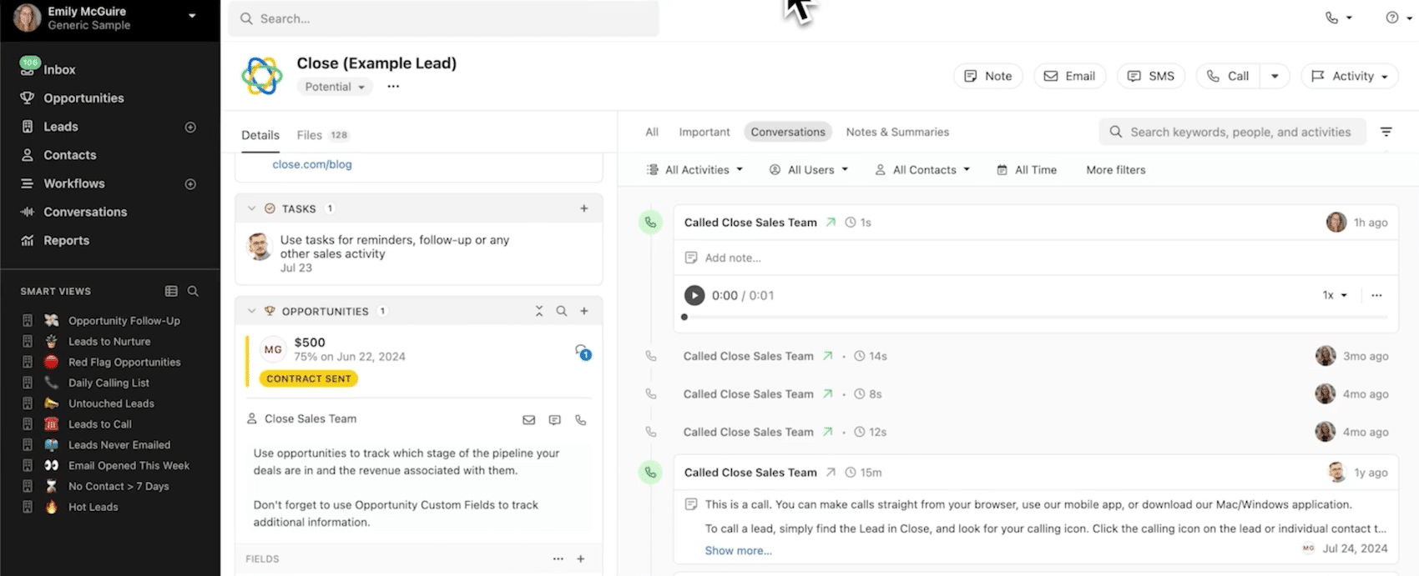Collapse the Opportunities section
The height and width of the screenshot is (576, 1419).
[251, 311]
